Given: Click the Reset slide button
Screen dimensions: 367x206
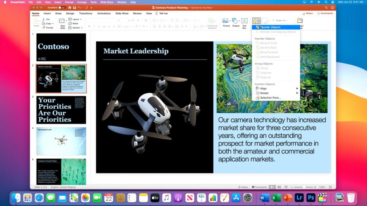Looking at the screenshot, I should click(73, 23).
